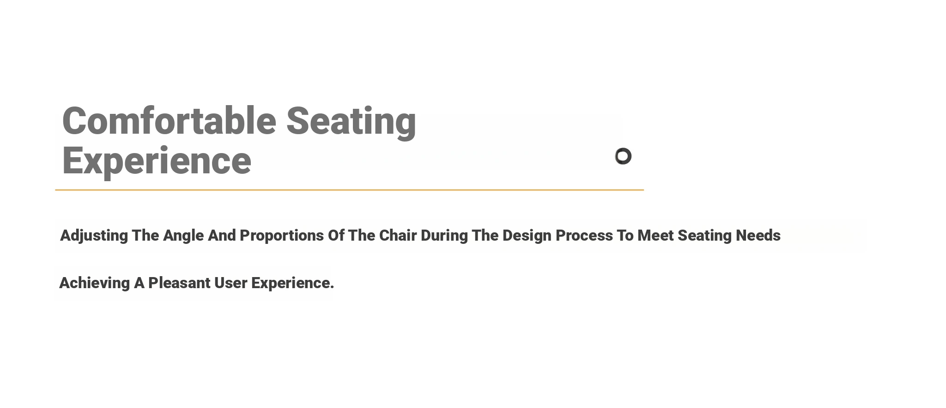
Task: Click the word "Proportions" in the description
Action: 282,236
